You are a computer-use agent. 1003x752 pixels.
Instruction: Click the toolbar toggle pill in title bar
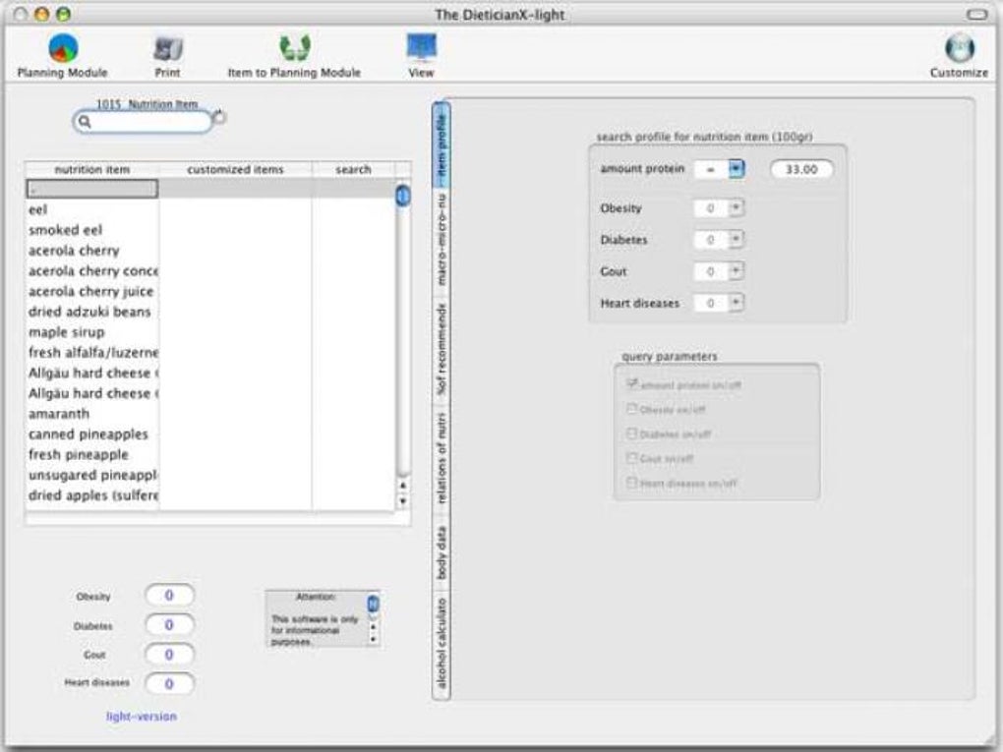click(x=976, y=14)
